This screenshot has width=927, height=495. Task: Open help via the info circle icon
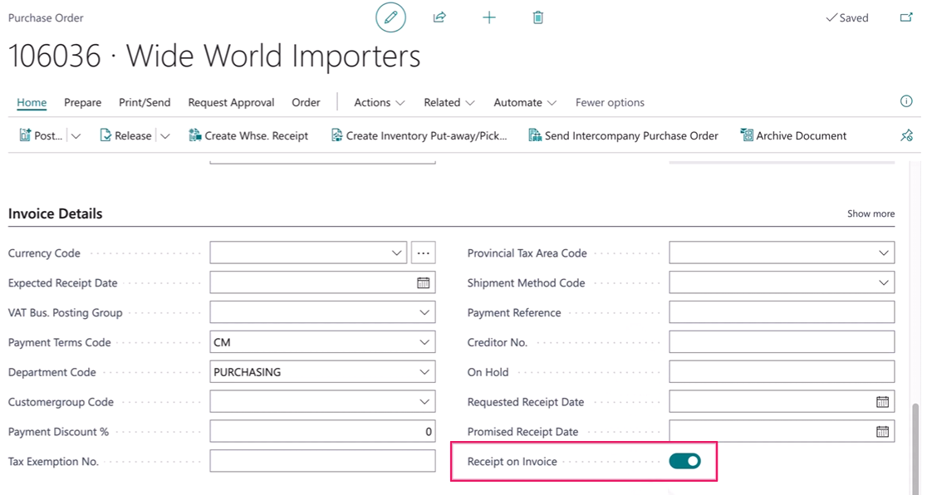click(906, 101)
